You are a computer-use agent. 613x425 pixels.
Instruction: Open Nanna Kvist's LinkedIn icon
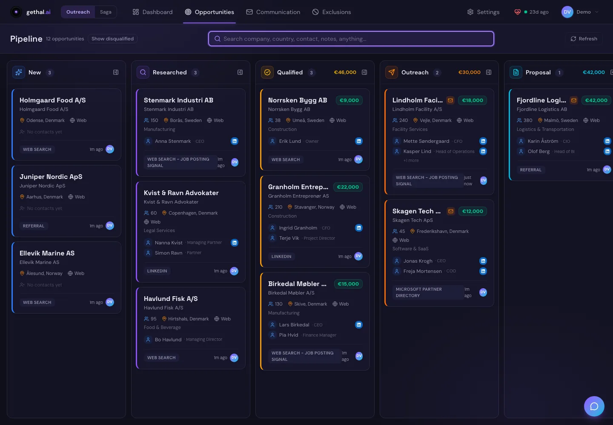pos(234,243)
